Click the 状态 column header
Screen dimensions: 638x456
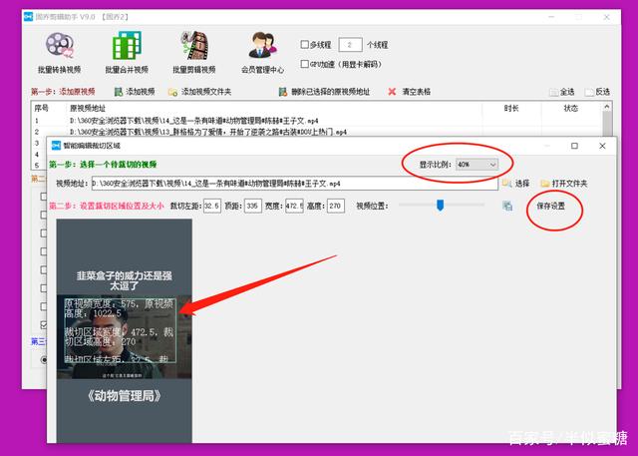[571, 109]
